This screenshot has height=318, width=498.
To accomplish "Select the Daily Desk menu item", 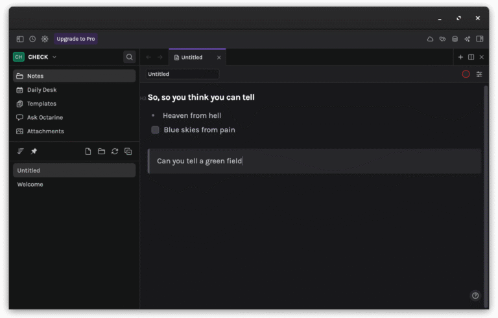I will pyautogui.click(x=41, y=90).
